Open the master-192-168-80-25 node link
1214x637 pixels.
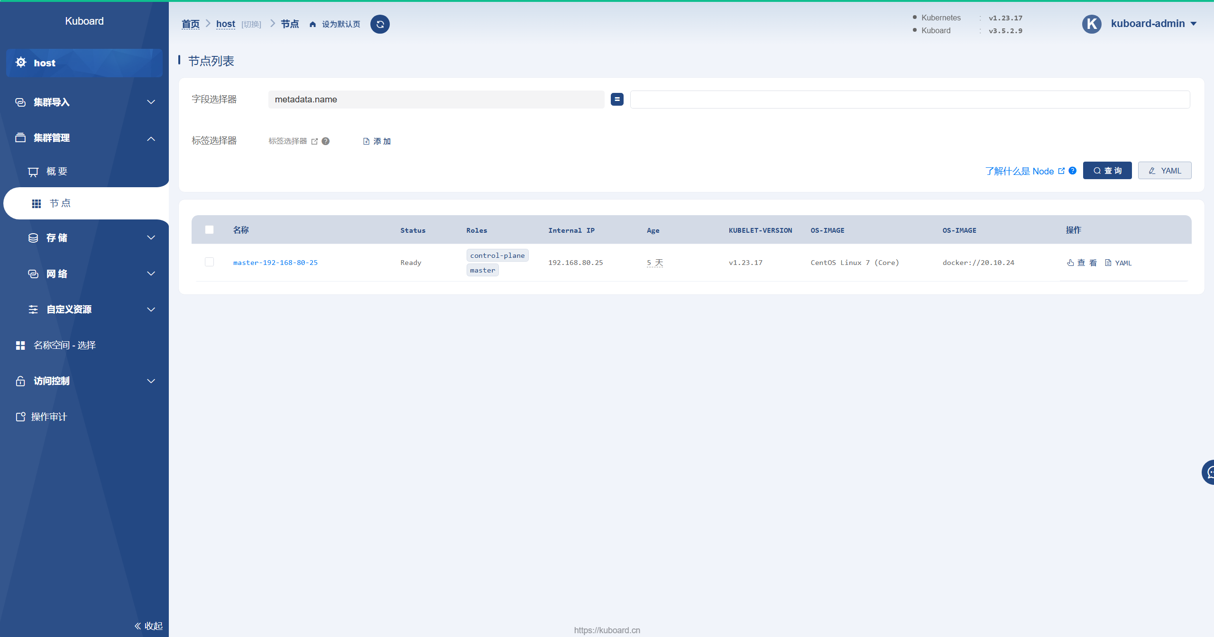(276, 263)
